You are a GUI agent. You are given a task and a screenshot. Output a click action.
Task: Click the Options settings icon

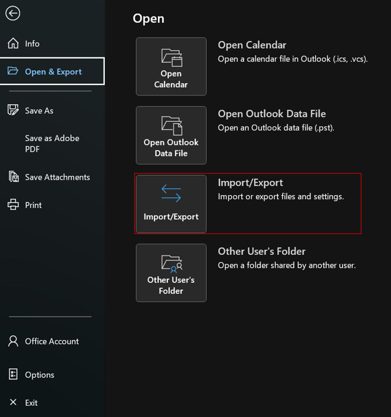(13, 374)
